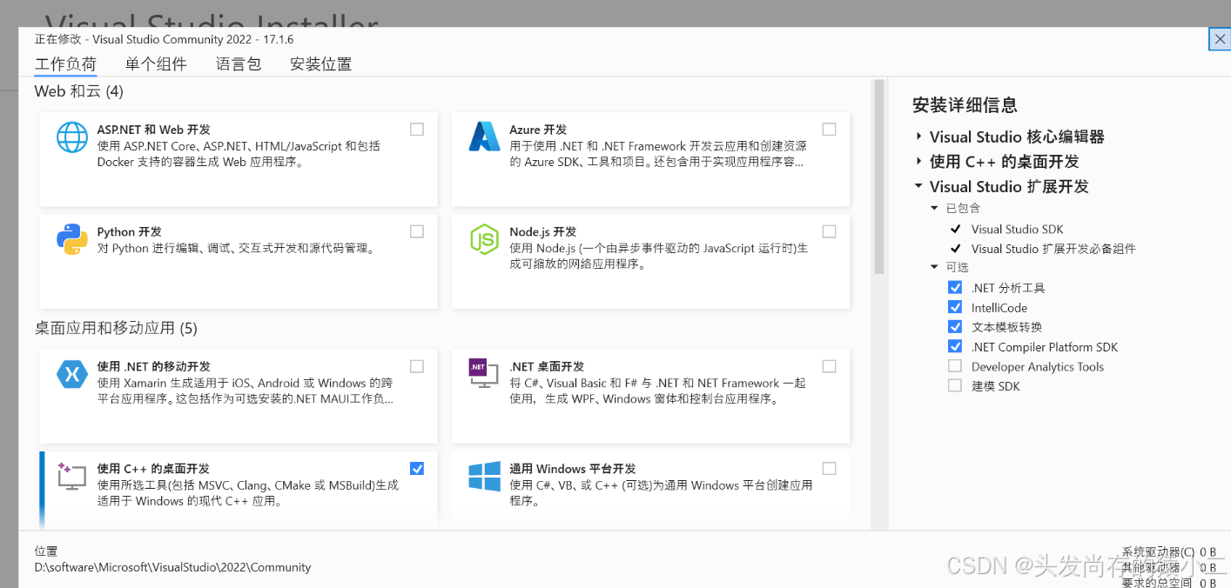Image resolution: width=1231 pixels, height=588 pixels.
Task: Uncheck 文本模板转换 optional component
Action: click(x=955, y=326)
